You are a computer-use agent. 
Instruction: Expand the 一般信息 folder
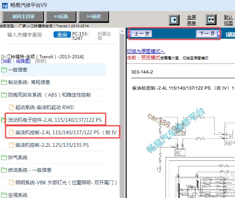pos(54,70)
